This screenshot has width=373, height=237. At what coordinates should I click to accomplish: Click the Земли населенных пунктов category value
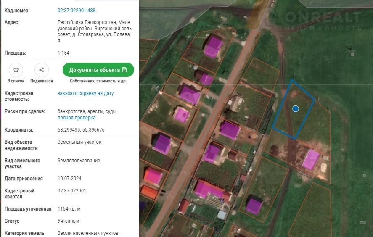[87, 233]
